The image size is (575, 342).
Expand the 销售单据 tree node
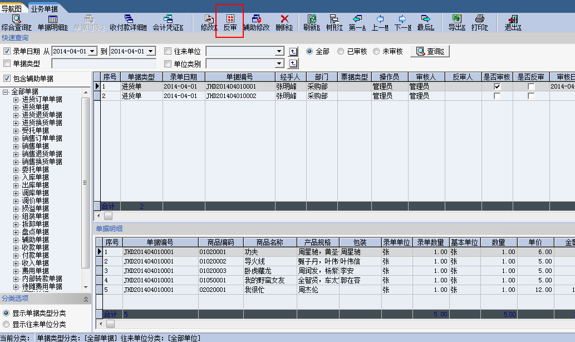tap(16, 146)
